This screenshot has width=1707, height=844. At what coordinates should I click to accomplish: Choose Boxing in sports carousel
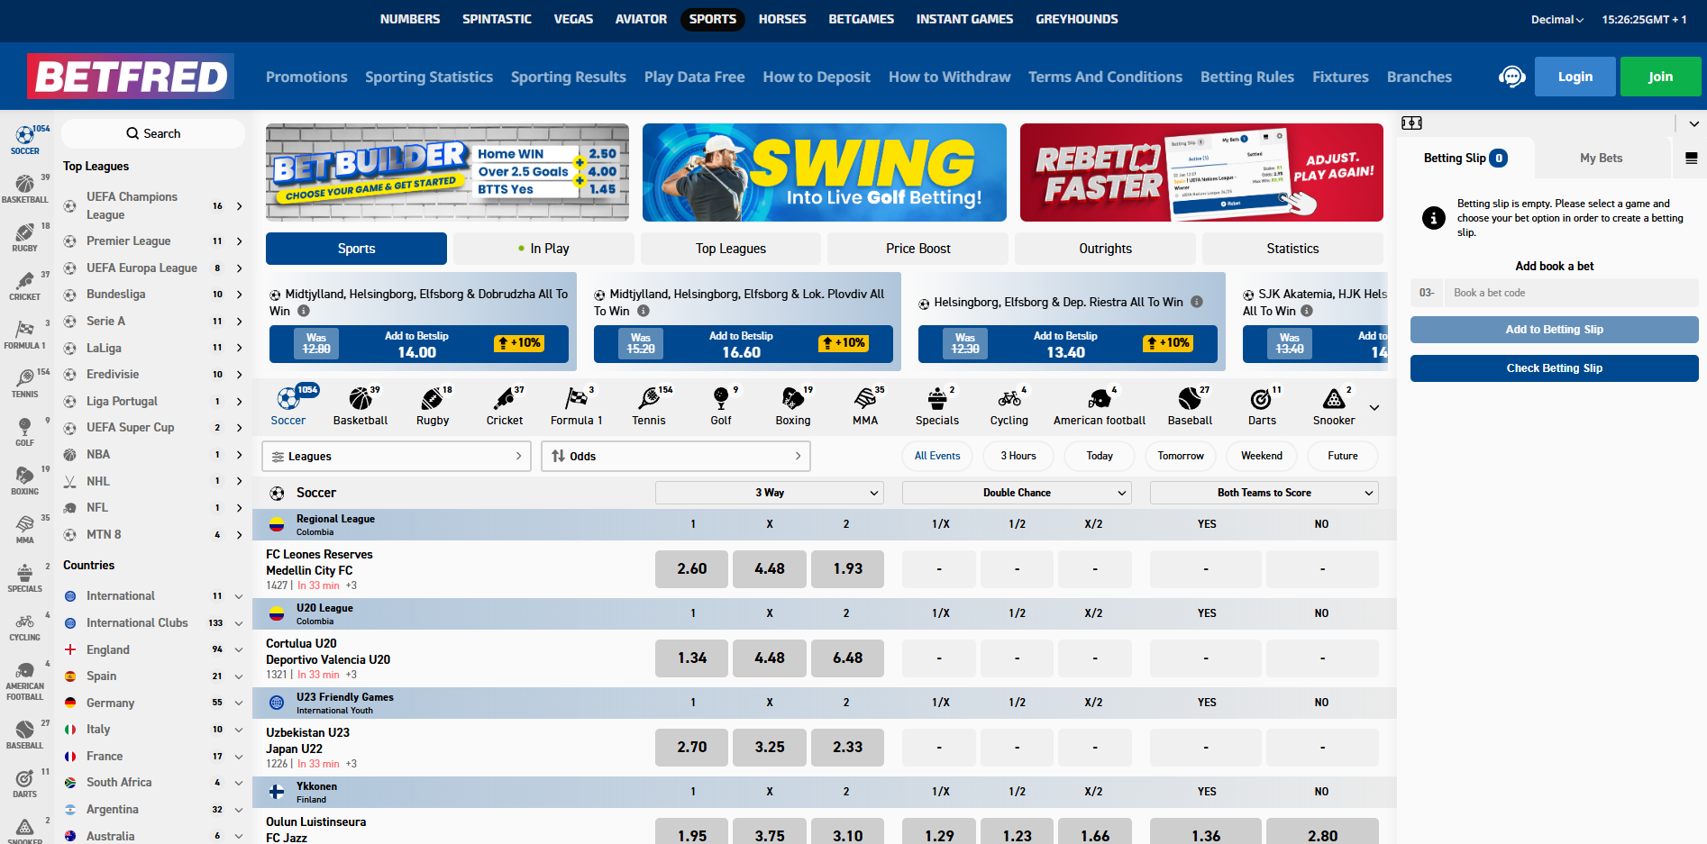793,406
